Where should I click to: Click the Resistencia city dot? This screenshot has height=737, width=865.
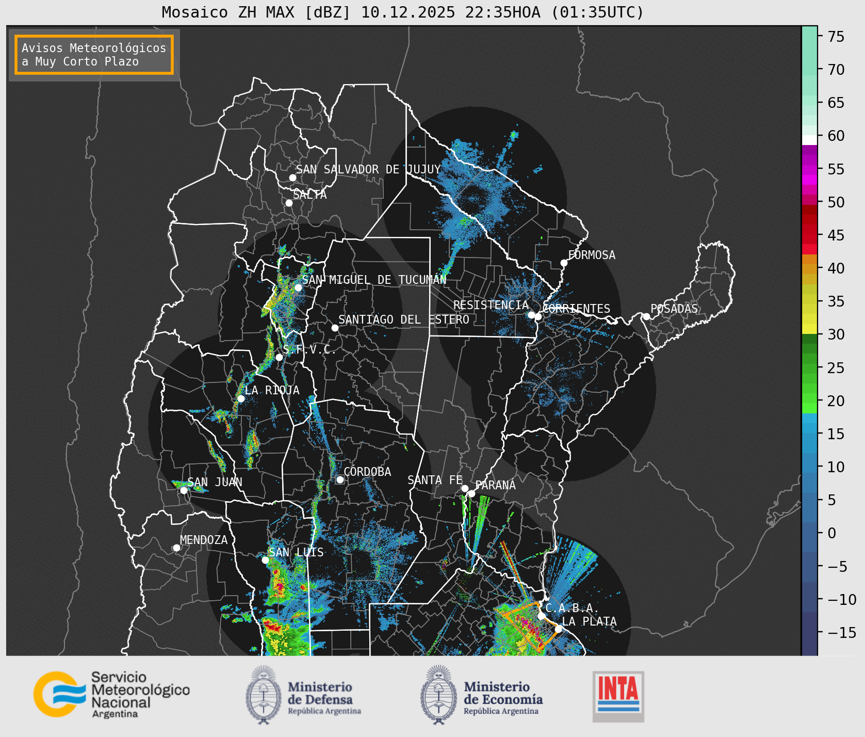coord(531,315)
